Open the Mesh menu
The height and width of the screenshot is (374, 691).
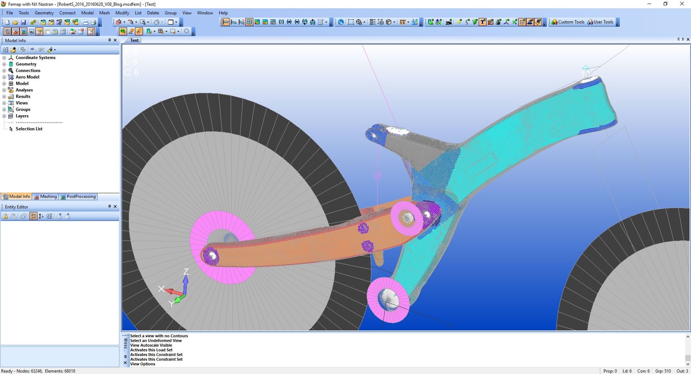tap(105, 13)
